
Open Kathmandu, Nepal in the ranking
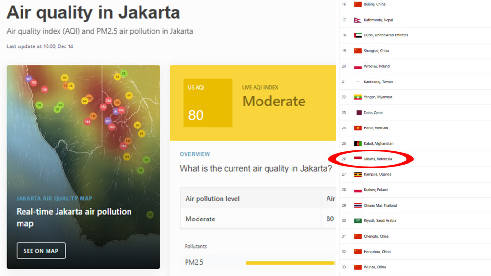point(378,20)
